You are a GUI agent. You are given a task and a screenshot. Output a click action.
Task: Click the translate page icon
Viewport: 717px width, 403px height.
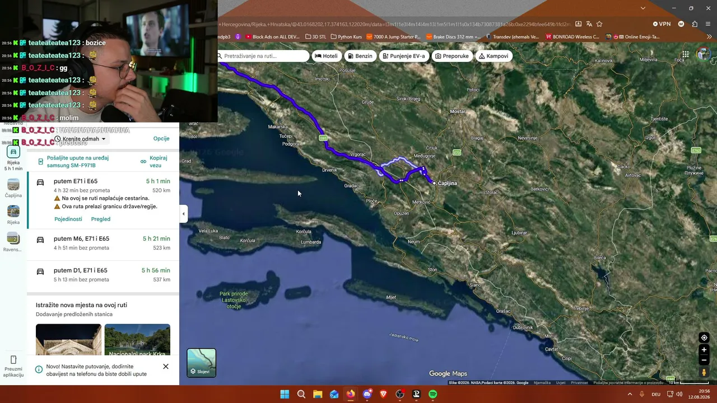point(589,24)
